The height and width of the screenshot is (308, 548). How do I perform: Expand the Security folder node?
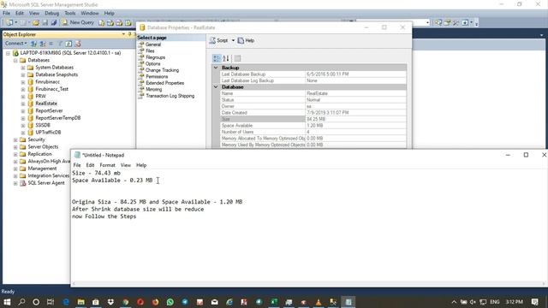pos(15,139)
